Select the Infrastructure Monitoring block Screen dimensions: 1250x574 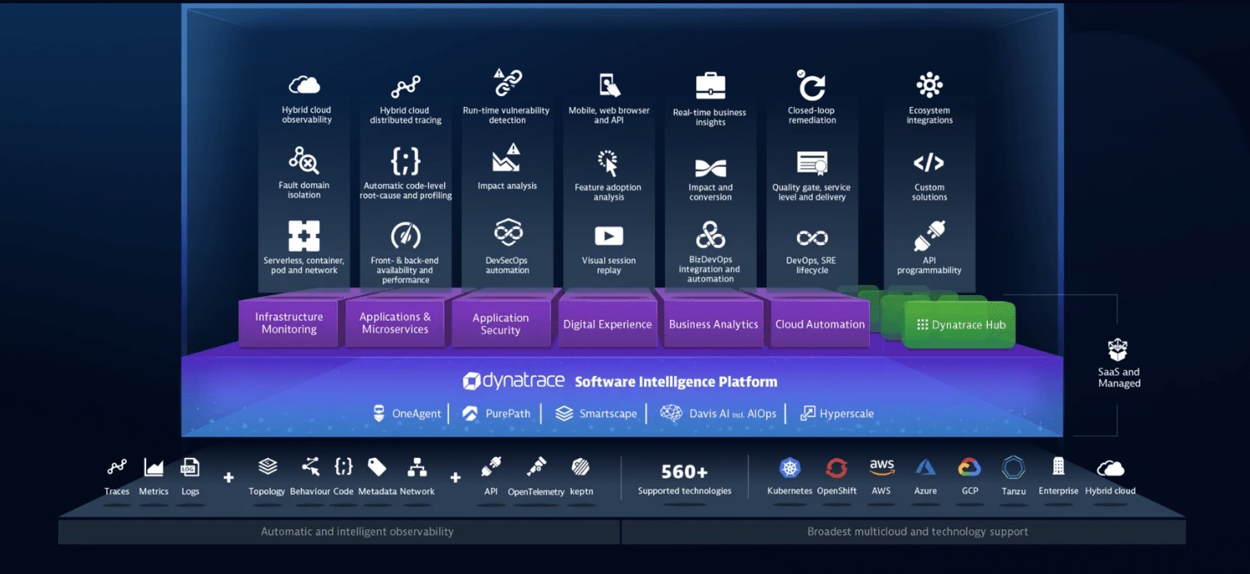click(289, 323)
